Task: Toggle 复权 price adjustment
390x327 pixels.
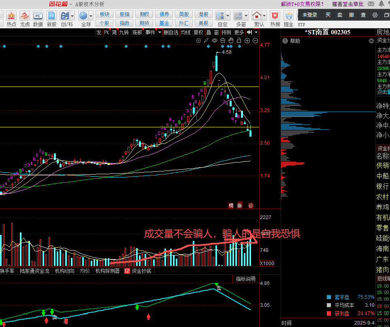Action: pos(198,32)
